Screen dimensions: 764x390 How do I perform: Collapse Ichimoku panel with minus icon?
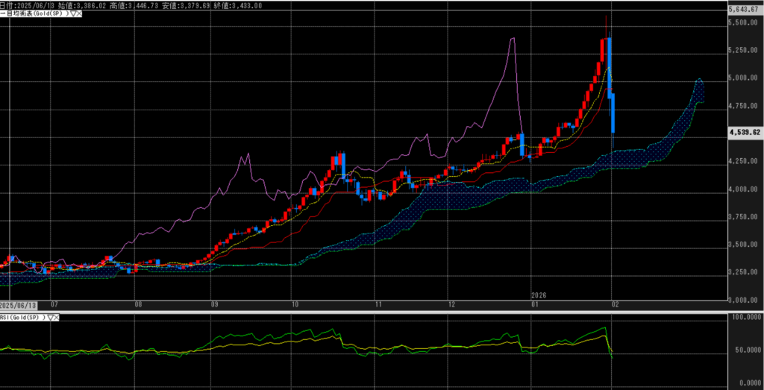point(3,14)
